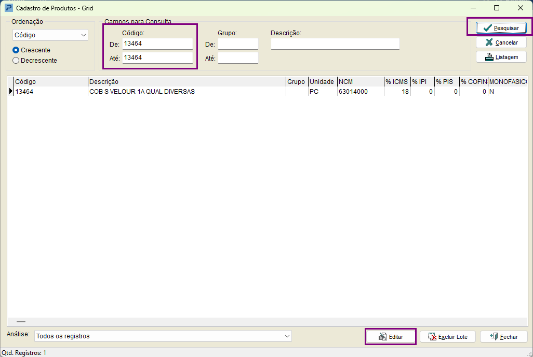533x357 pixels.
Task: Maximize the Cadastro de Produtos window
Action: pyautogui.click(x=497, y=8)
